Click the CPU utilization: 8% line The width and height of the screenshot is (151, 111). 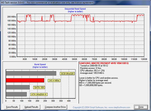(92, 70)
